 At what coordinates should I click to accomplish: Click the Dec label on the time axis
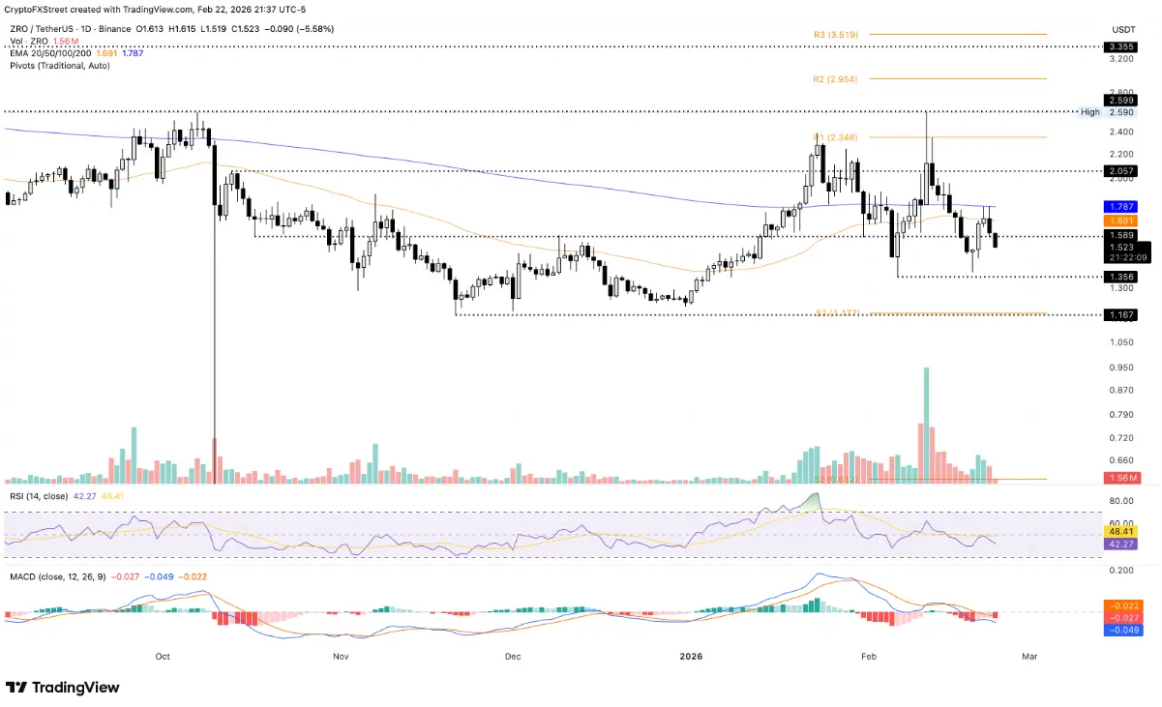click(513, 656)
